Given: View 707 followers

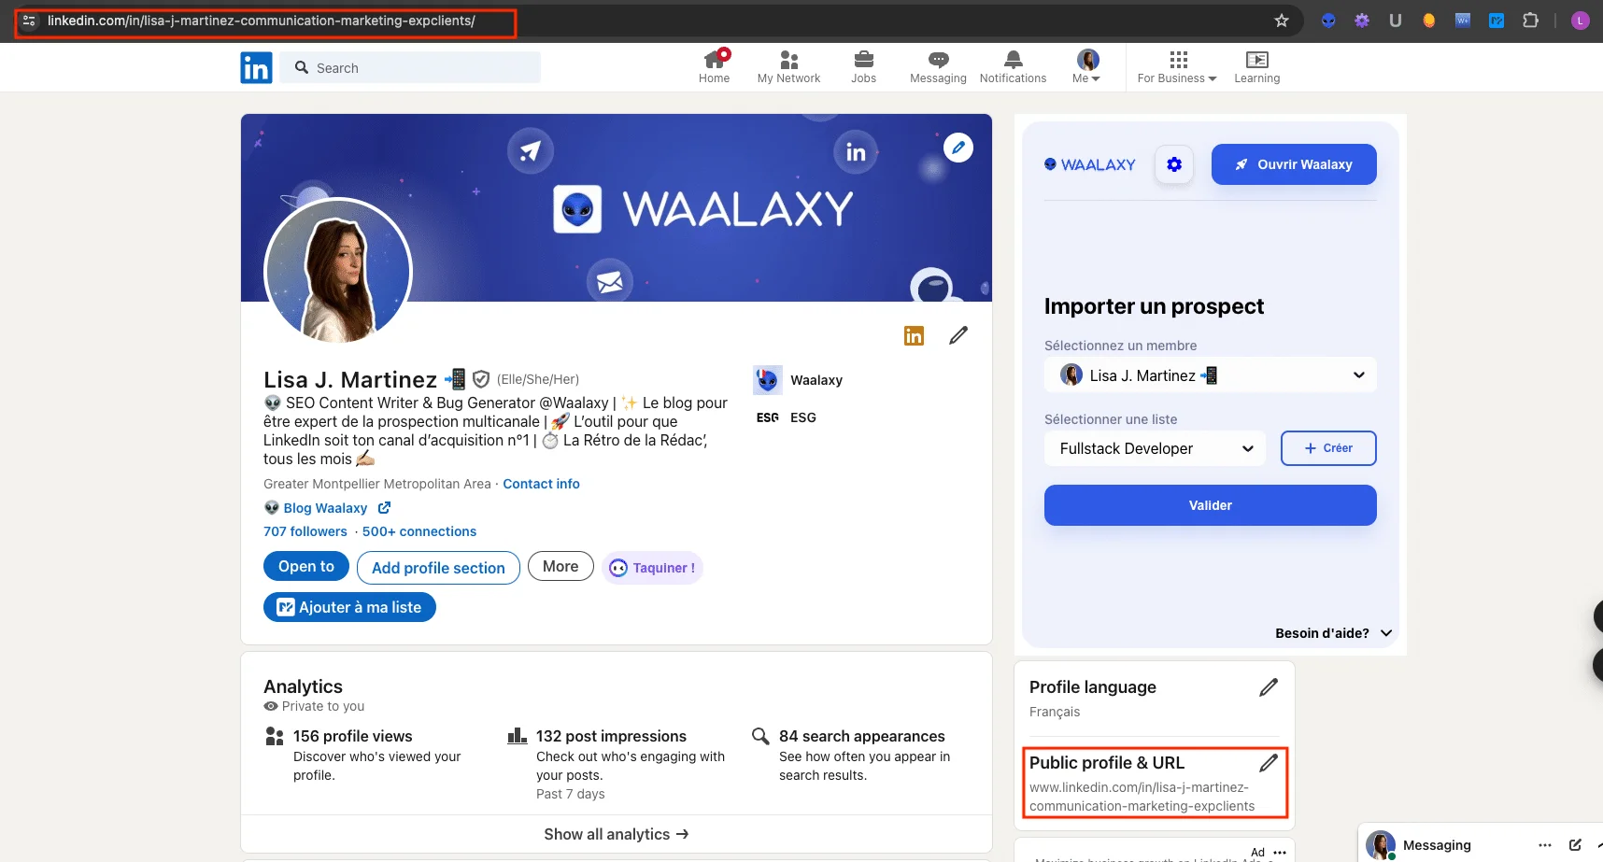Looking at the screenshot, I should coord(305,531).
